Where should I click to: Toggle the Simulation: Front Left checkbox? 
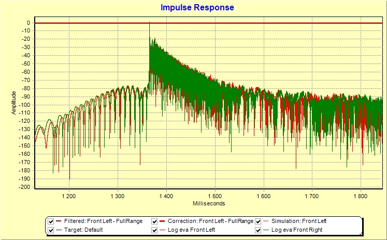pyautogui.click(x=258, y=221)
